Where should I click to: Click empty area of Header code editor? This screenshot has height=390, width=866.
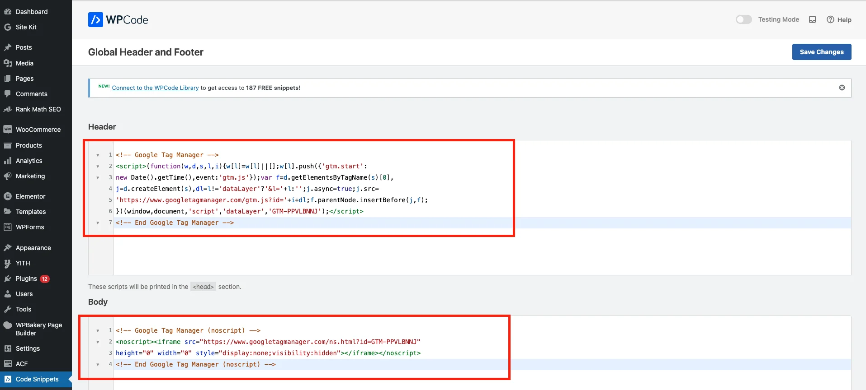coord(482,252)
